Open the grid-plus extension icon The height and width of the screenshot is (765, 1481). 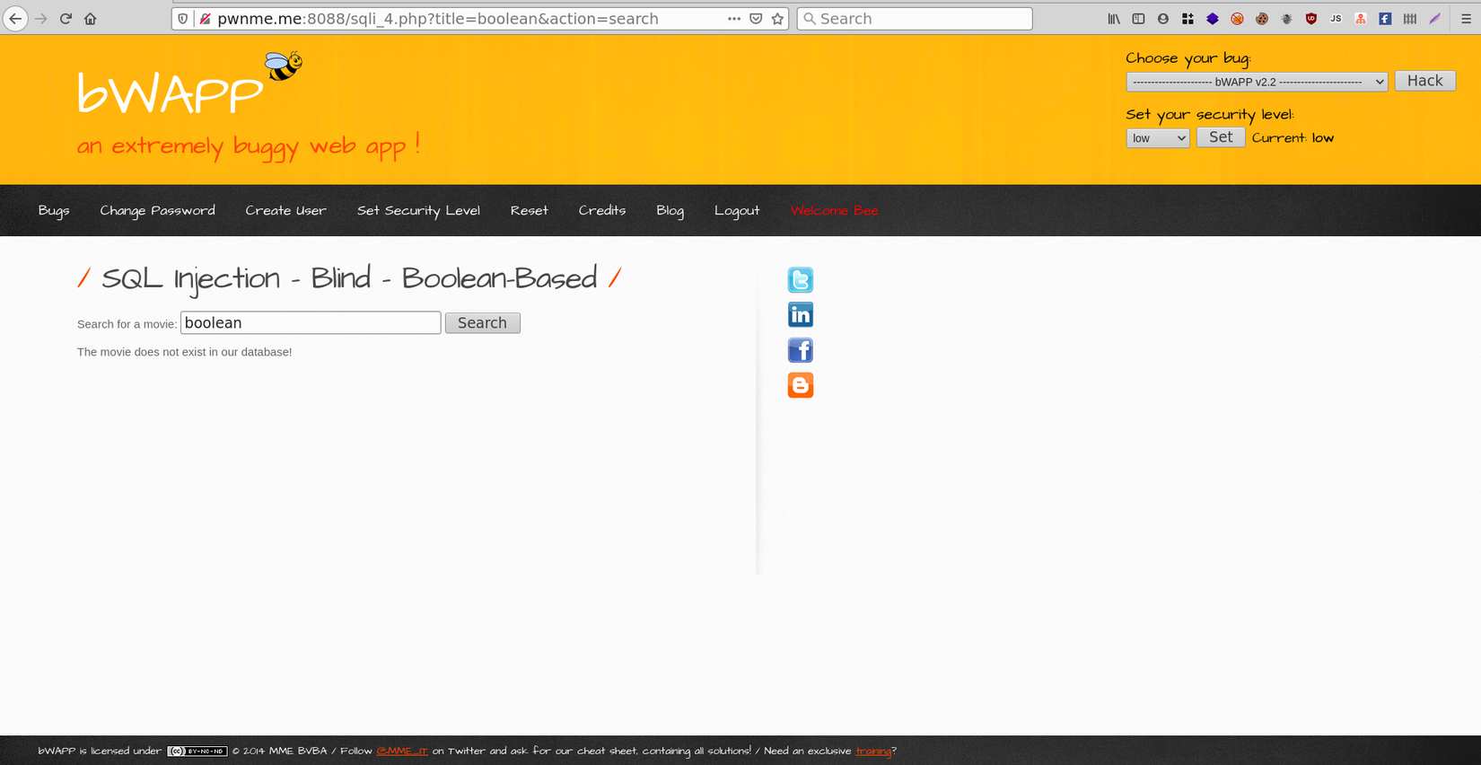pos(1187,19)
